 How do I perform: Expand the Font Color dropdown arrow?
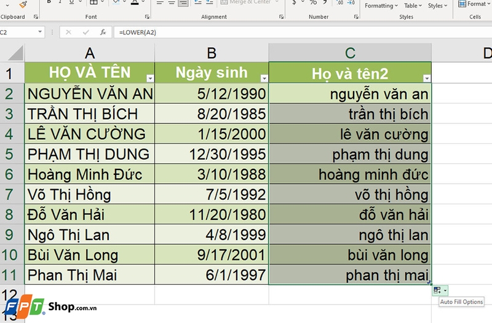143,2
